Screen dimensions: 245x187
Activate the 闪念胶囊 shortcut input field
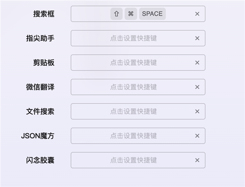click(134, 160)
